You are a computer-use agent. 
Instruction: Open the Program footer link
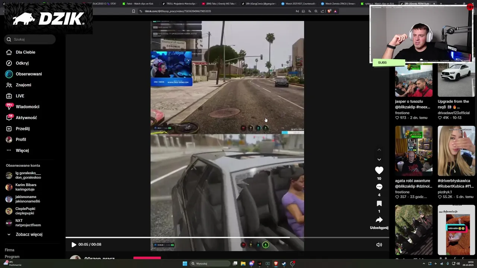(12, 256)
